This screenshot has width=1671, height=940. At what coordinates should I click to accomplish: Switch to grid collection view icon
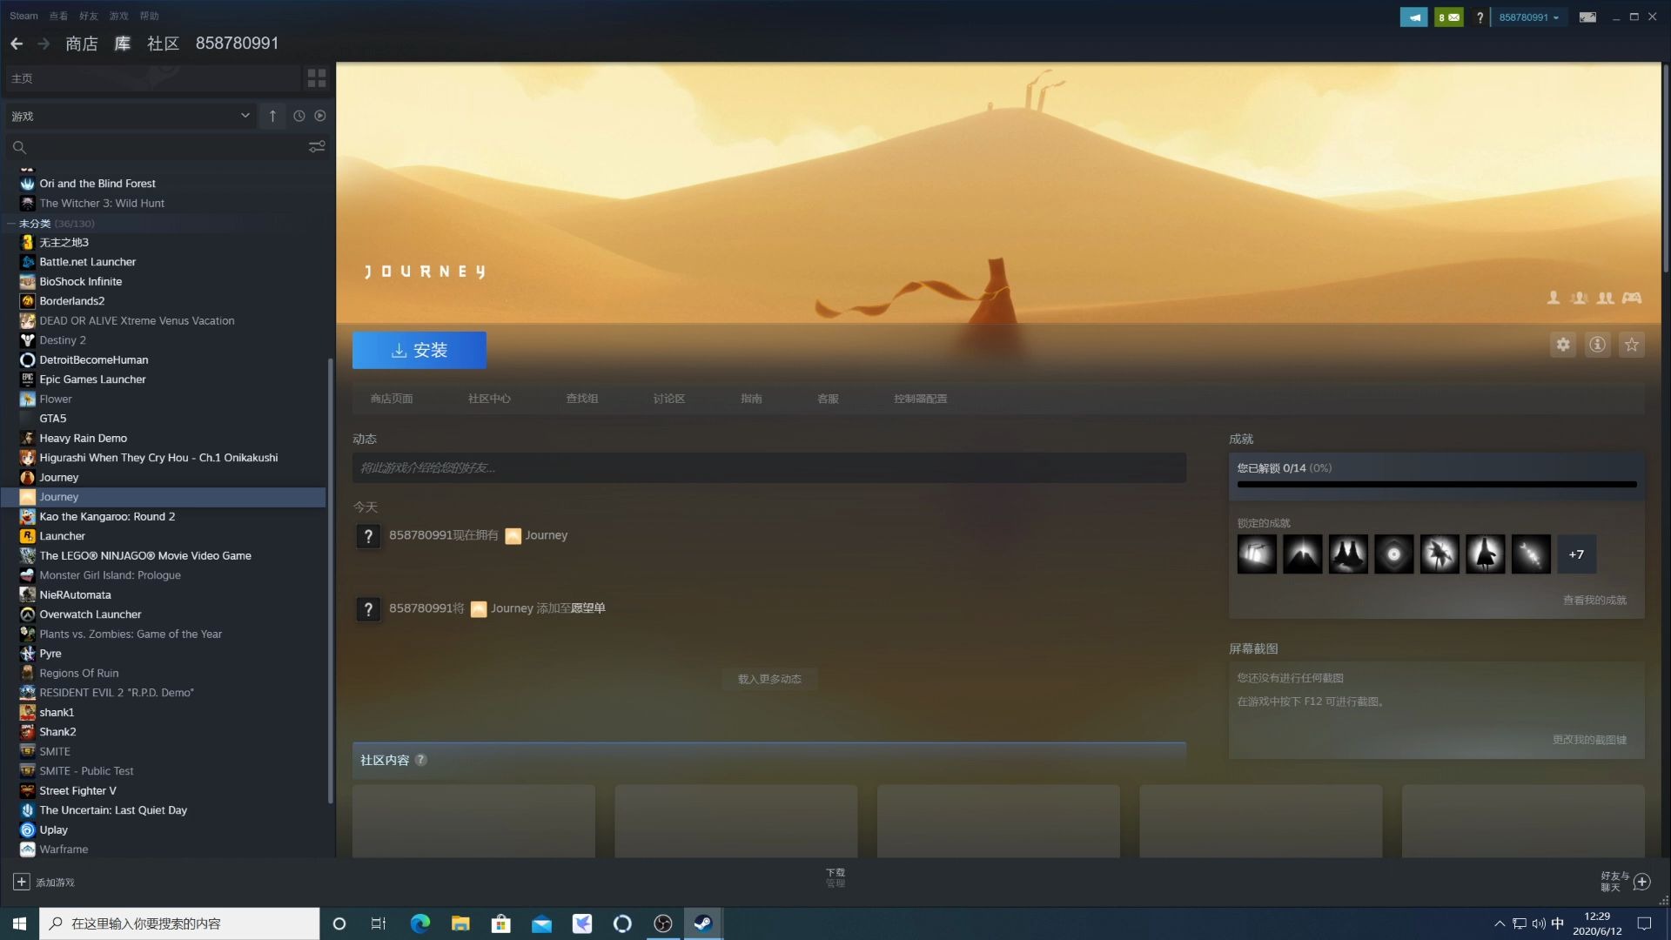[317, 78]
